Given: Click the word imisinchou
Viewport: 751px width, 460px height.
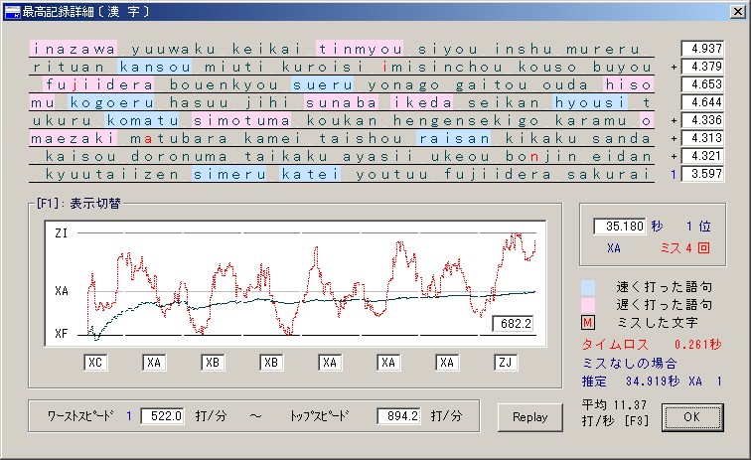Looking at the screenshot, I should [x=443, y=67].
